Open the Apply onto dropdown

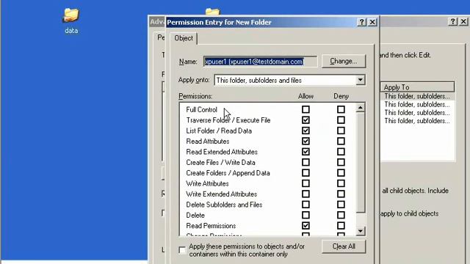[x=289, y=80]
